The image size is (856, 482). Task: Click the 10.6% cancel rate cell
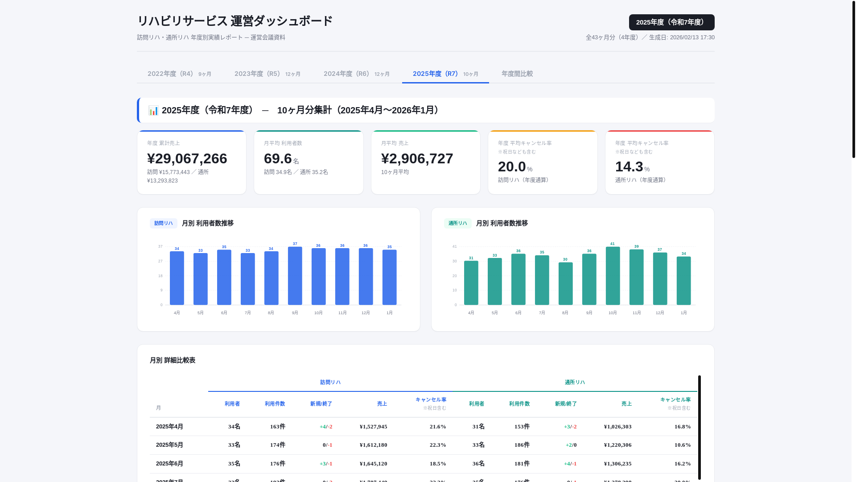point(683,445)
